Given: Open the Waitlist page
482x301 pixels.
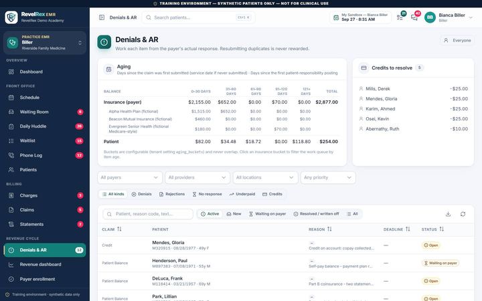Looking at the screenshot, I should (x=45, y=140).
